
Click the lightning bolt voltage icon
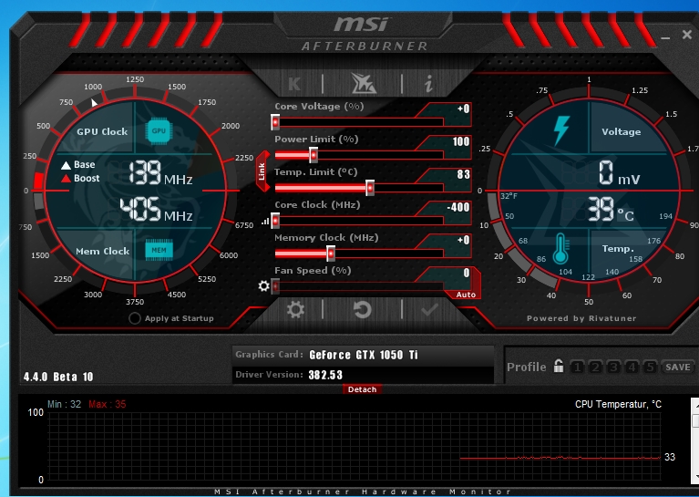tap(561, 130)
